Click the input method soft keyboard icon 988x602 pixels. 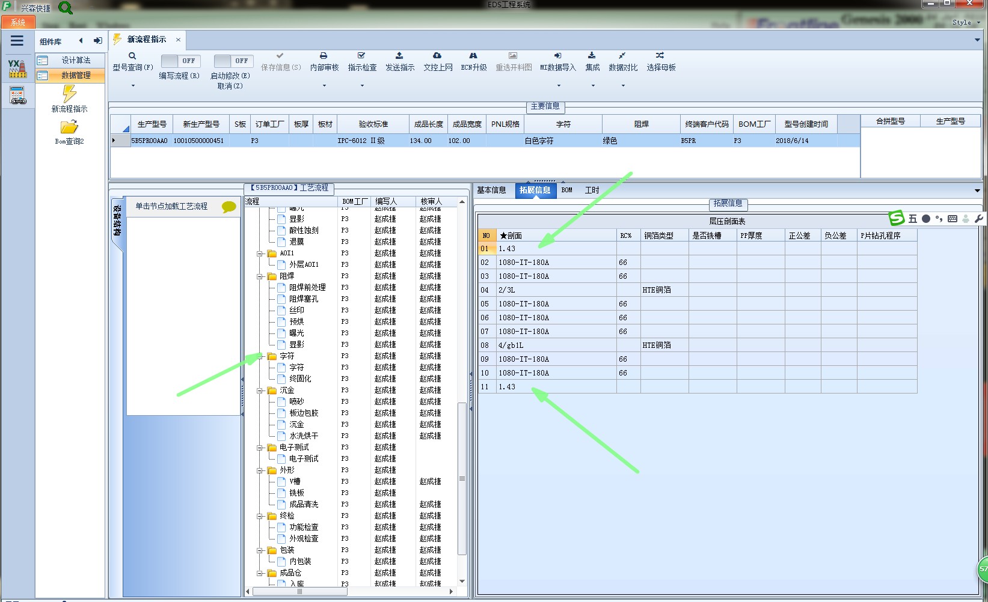tap(953, 219)
